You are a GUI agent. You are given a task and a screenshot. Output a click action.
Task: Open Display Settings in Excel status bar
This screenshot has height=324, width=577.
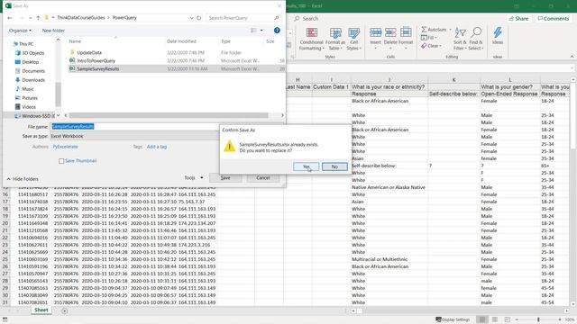pos(453,319)
